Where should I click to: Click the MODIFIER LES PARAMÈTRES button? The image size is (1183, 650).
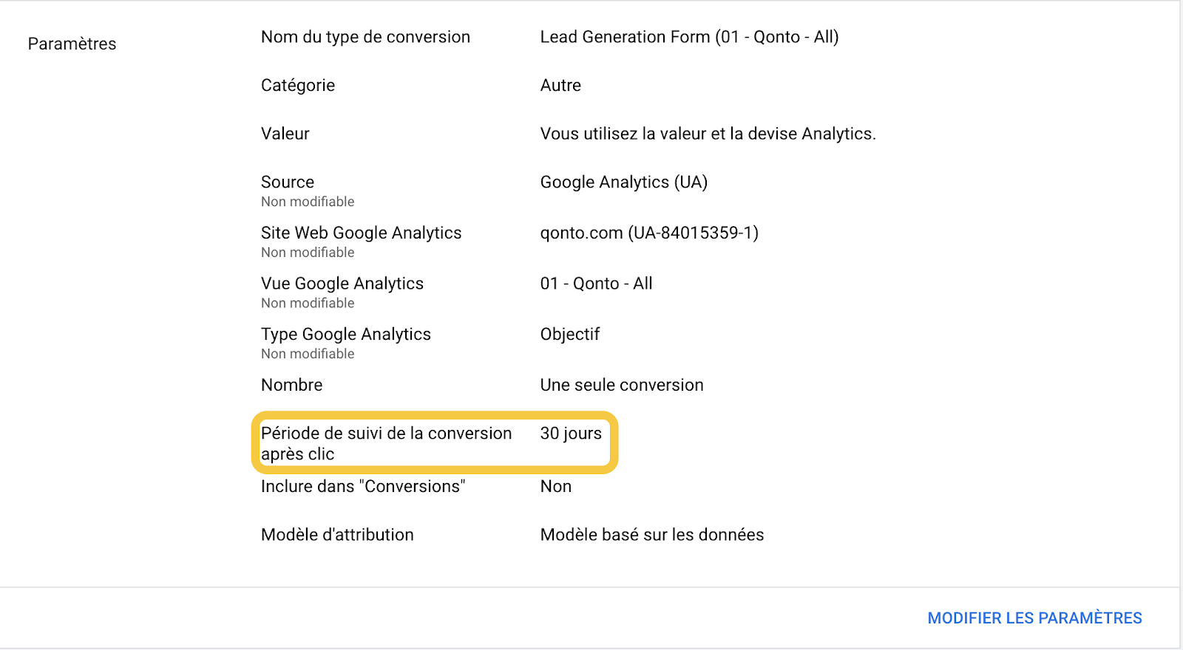(x=1034, y=618)
